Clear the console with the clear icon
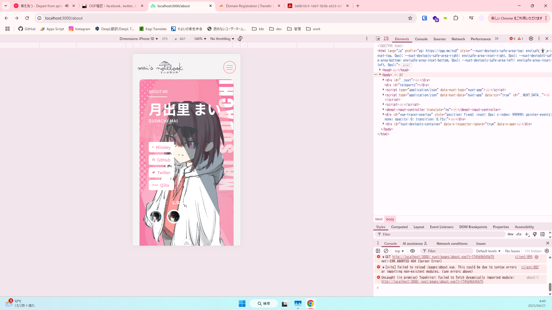The width and height of the screenshot is (552, 310). coord(386,251)
